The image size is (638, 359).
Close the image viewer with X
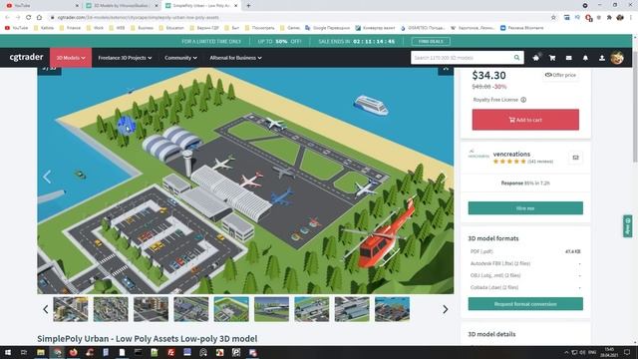446,69
